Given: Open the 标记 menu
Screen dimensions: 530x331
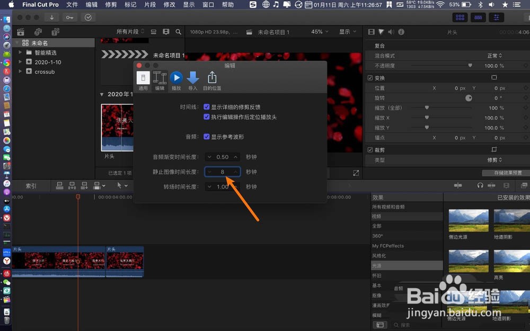Looking at the screenshot, I should 130,5.
